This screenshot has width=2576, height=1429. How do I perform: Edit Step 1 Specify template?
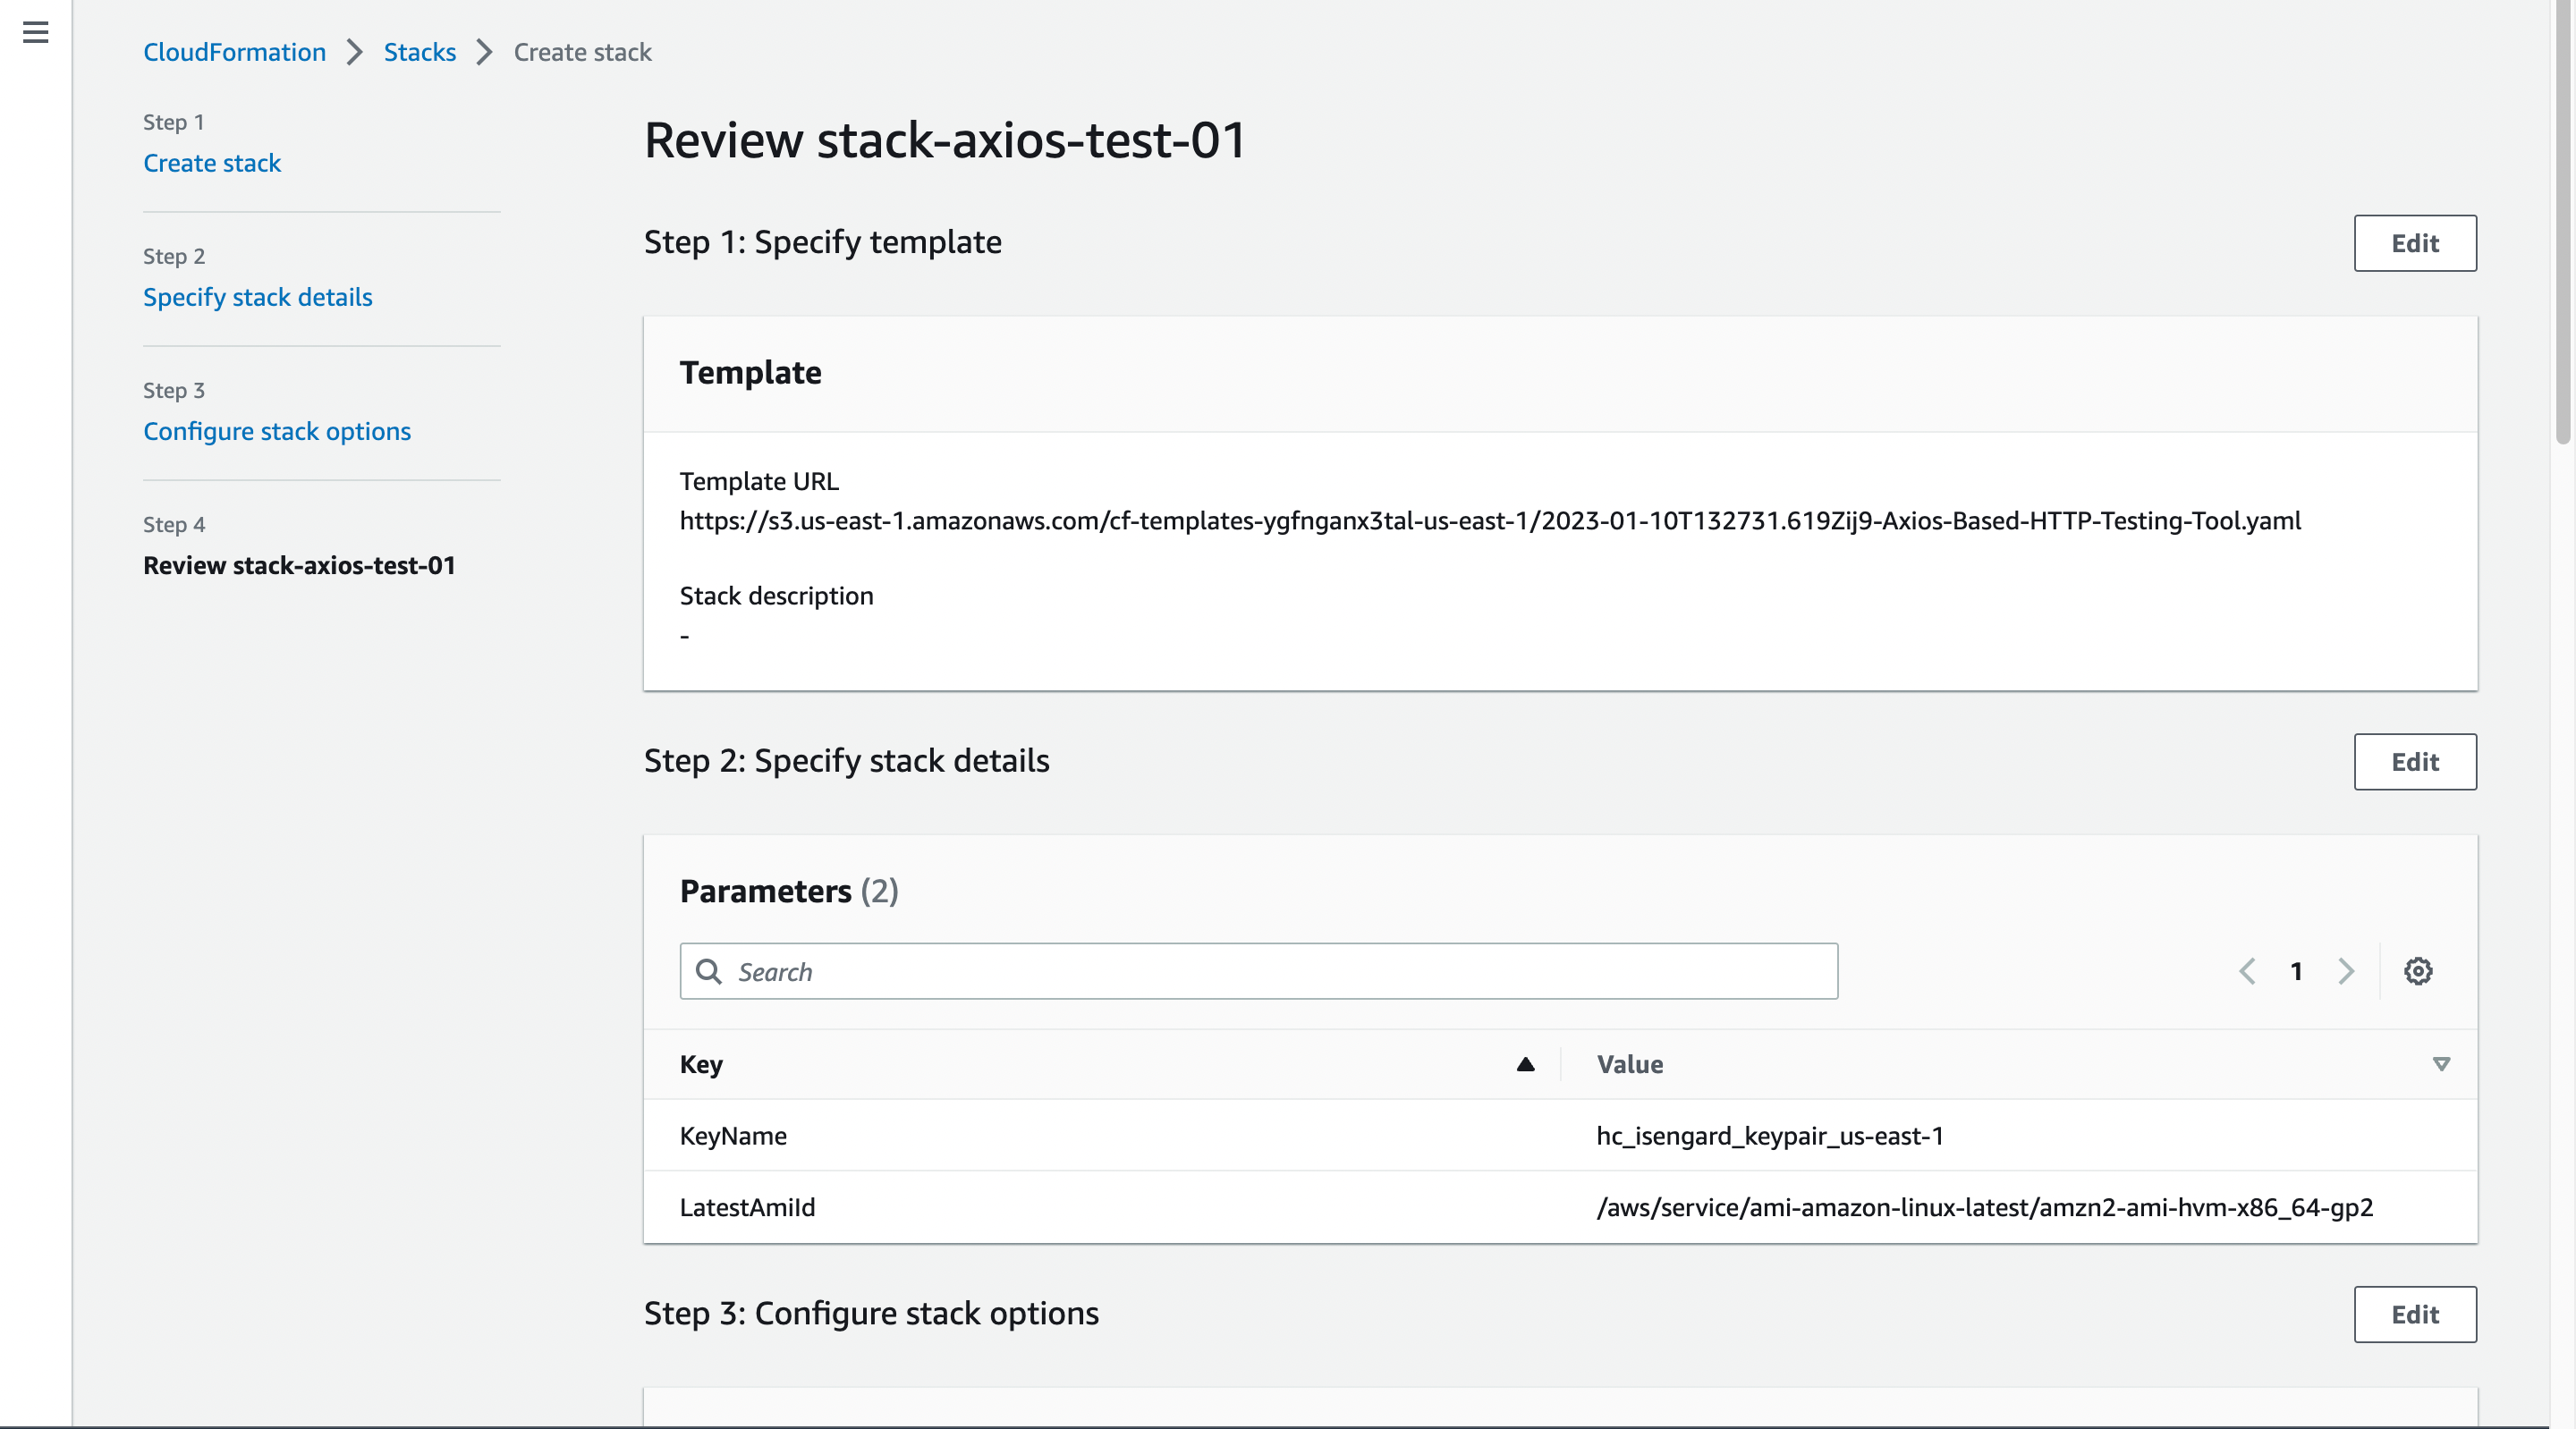tap(2415, 243)
